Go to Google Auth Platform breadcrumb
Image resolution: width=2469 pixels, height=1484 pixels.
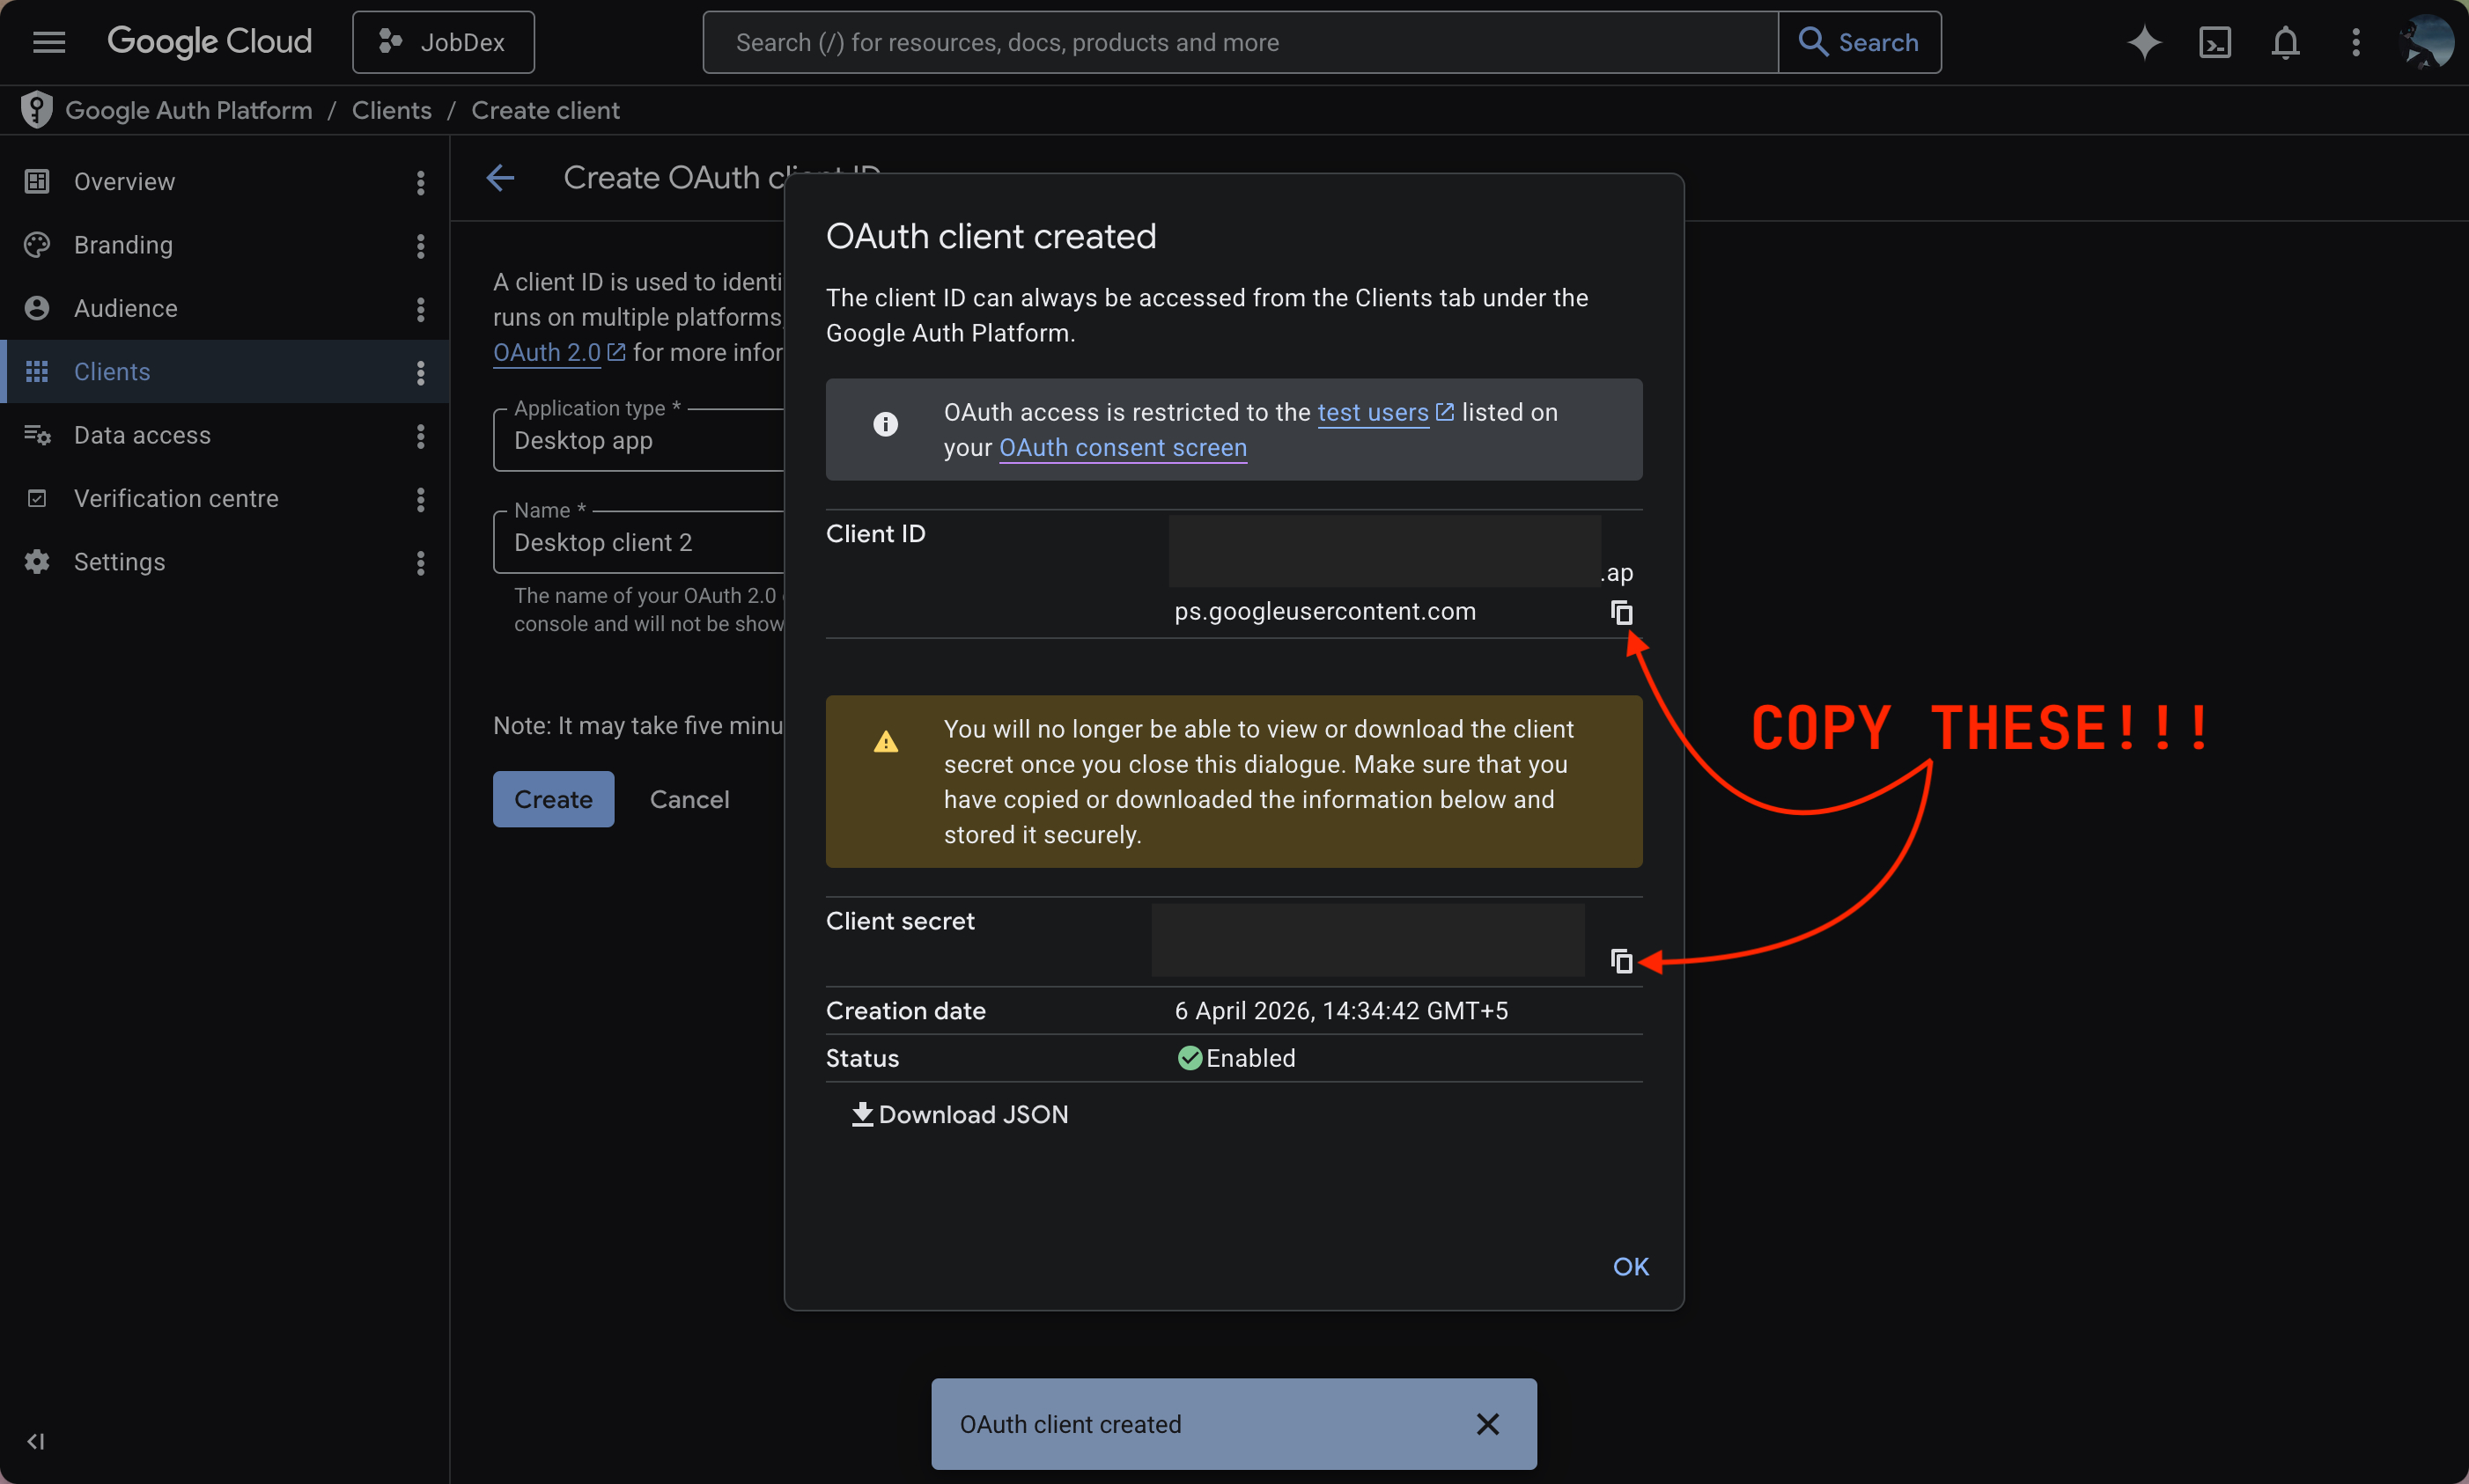click(189, 110)
